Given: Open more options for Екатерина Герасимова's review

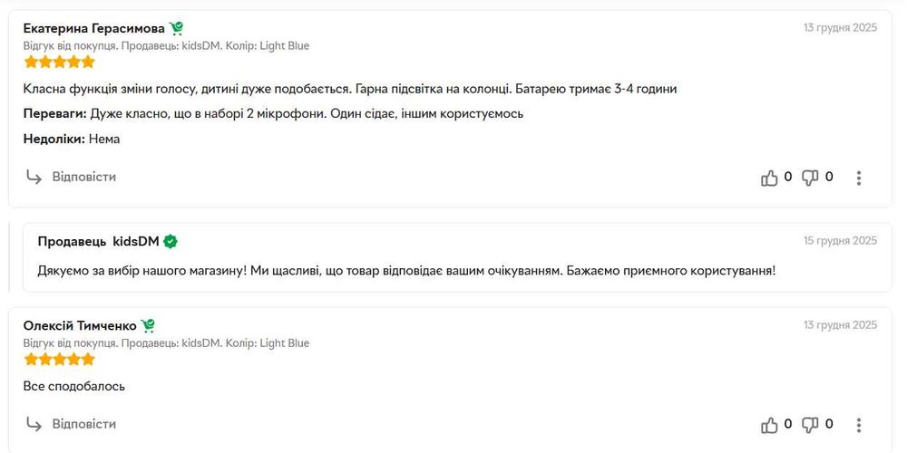Looking at the screenshot, I should [858, 178].
